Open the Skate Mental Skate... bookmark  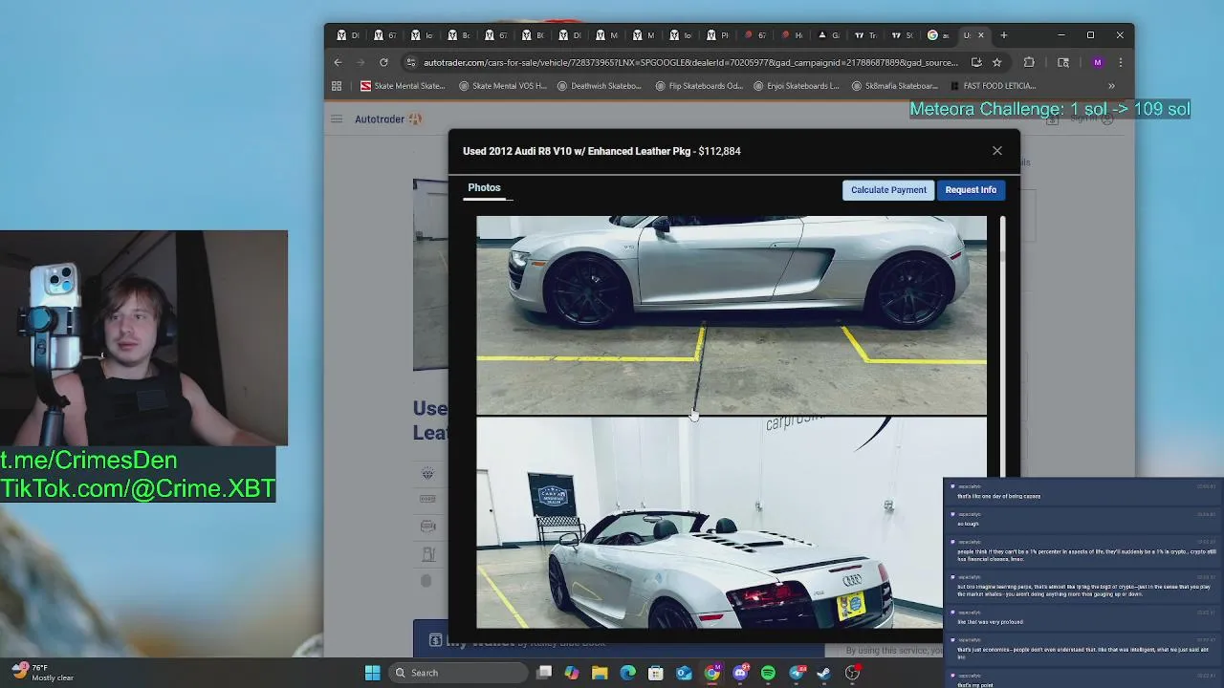[x=403, y=86]
